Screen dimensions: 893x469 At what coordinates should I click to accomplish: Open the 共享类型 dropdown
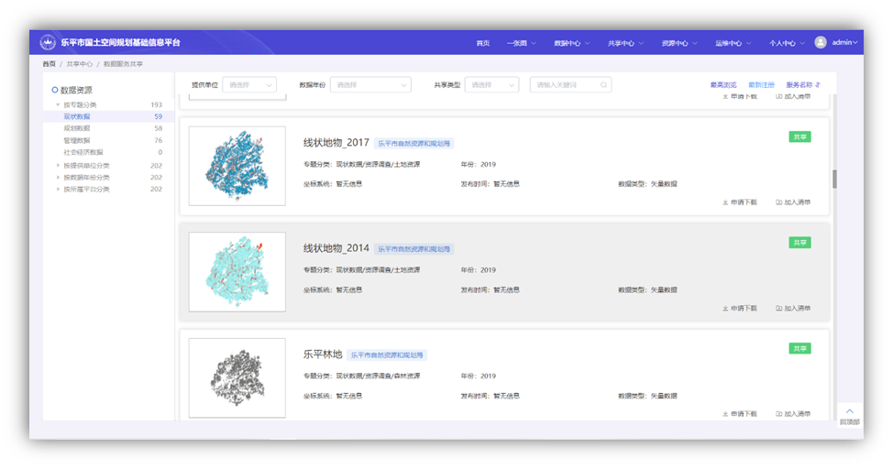[491, 85]
